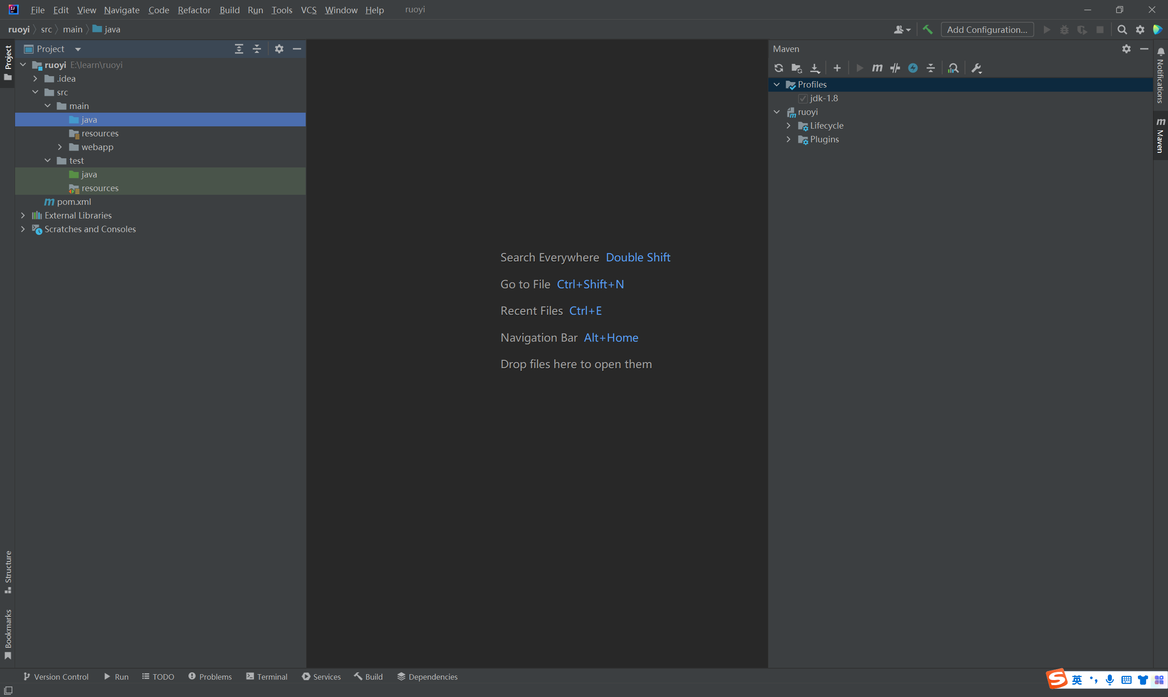Toggle jdk-1.8 profile checkbox

coord(803,98)
